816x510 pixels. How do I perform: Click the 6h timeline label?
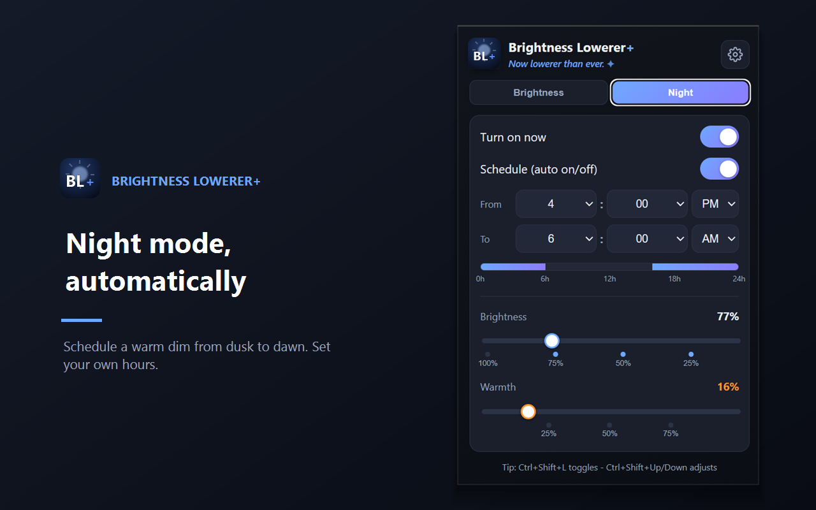pyautogui.click(x=545, y=279)
